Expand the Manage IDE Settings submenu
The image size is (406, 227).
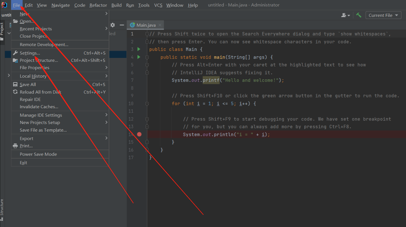(x=60, y=115)
